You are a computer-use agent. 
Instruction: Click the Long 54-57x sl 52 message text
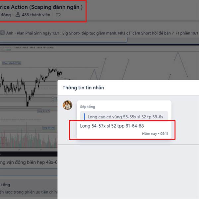click(112, 126)
